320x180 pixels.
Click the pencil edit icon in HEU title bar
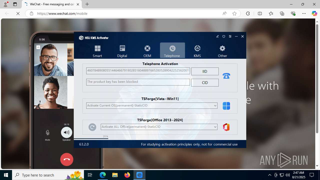coord(217,36)
